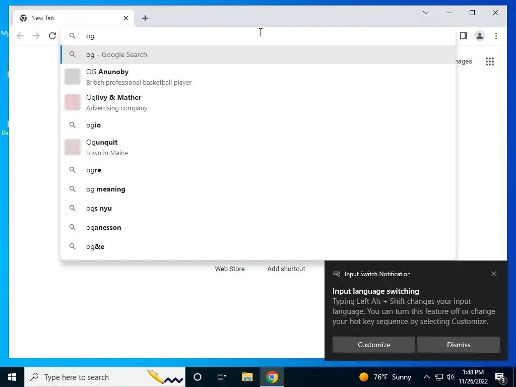
Task: Expand tab search chevron in title bar
Action: pyautogui.click(x=425, y=13)
